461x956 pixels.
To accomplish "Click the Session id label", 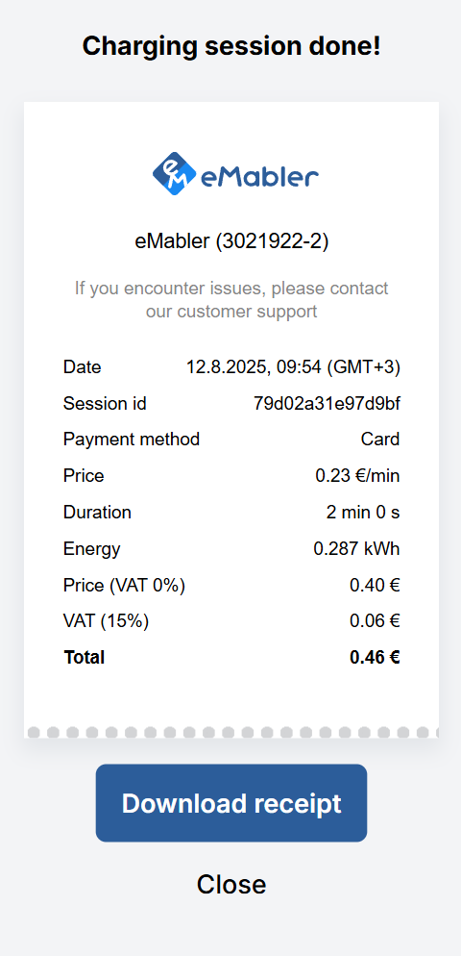I will click(x=105, y=404).
